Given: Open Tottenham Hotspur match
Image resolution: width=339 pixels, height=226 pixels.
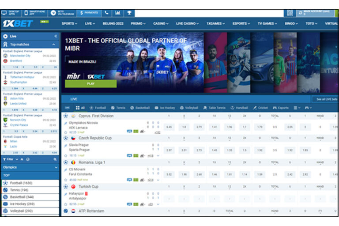Looking at the screenshot, I should (22, 77).
